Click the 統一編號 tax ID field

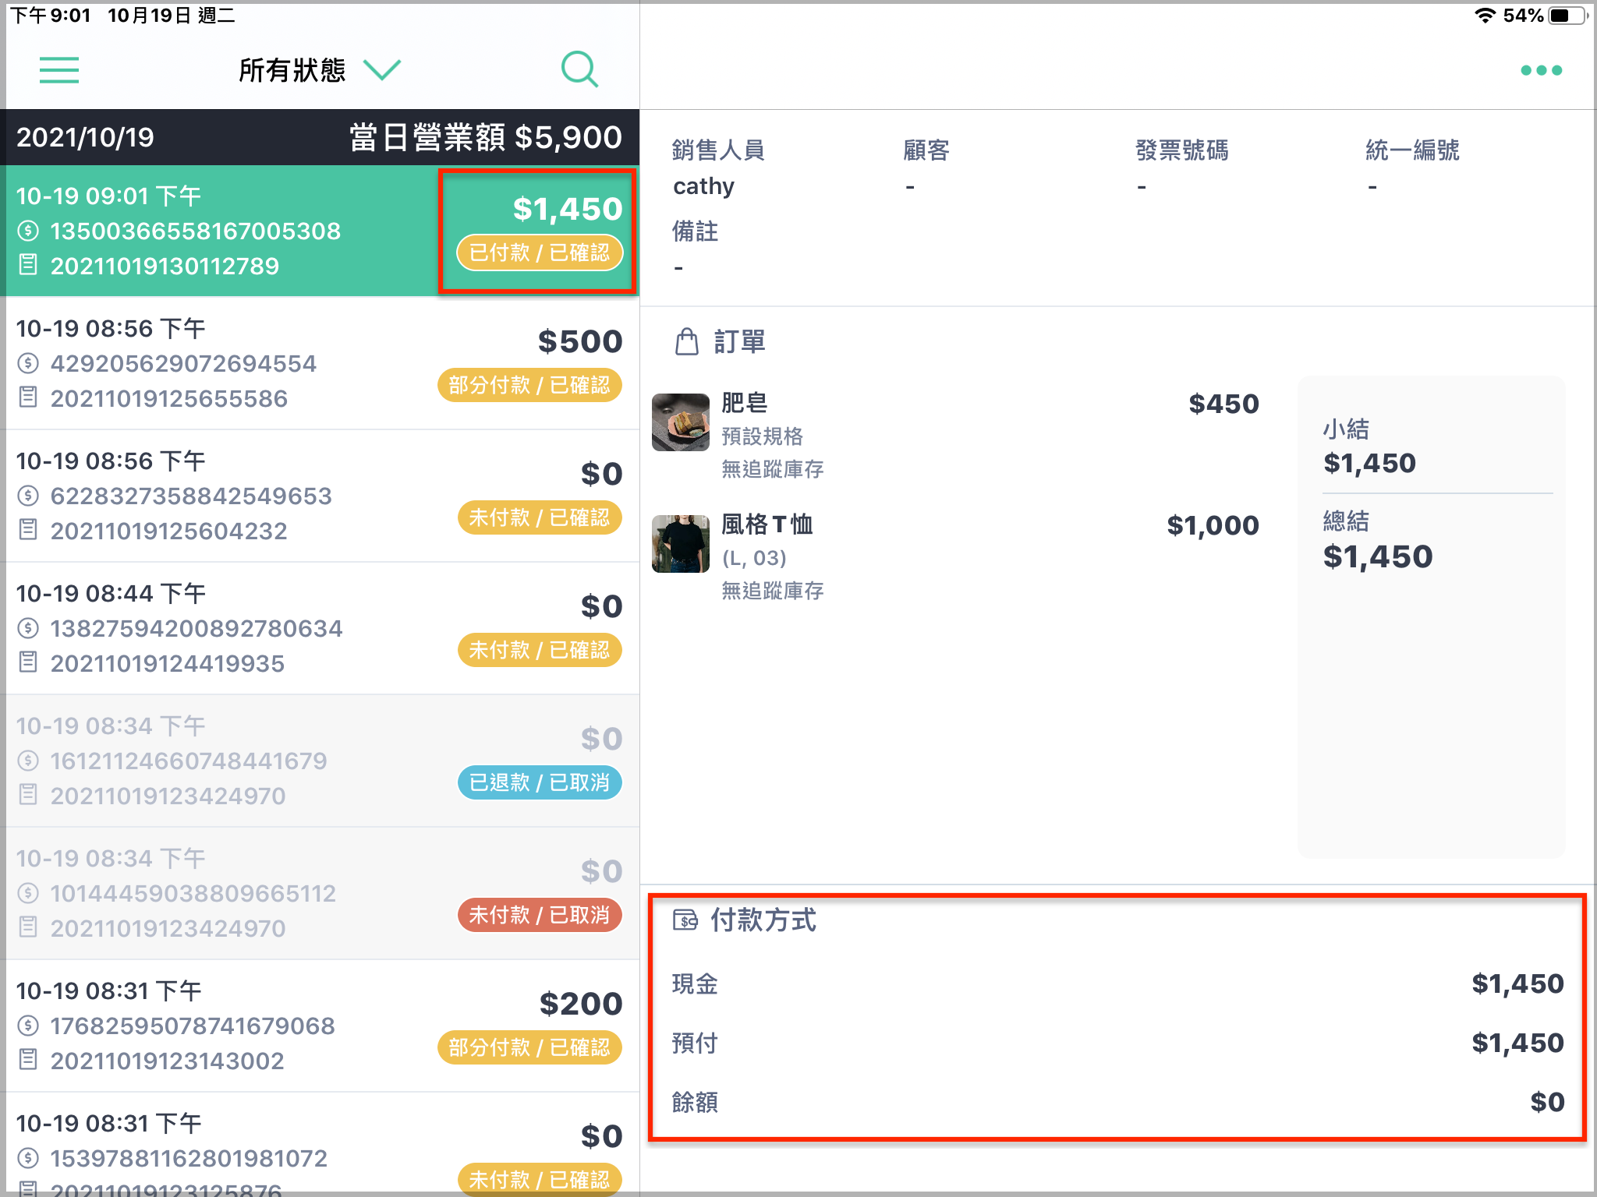tap(1412, 167)
